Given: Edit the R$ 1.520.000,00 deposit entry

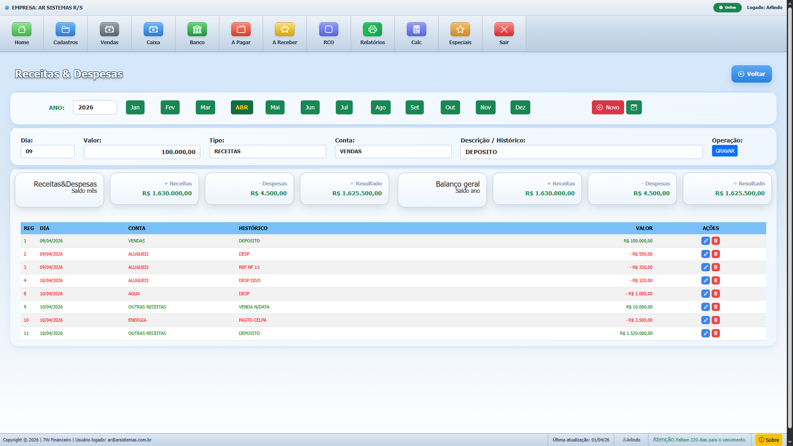Looking at the screenshot, I should [x=705, y=333].
